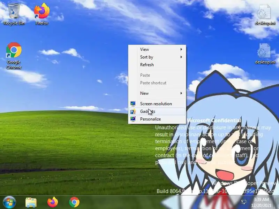
Task: Select the upper desktop.ini file icon
Action: [265, 15]
